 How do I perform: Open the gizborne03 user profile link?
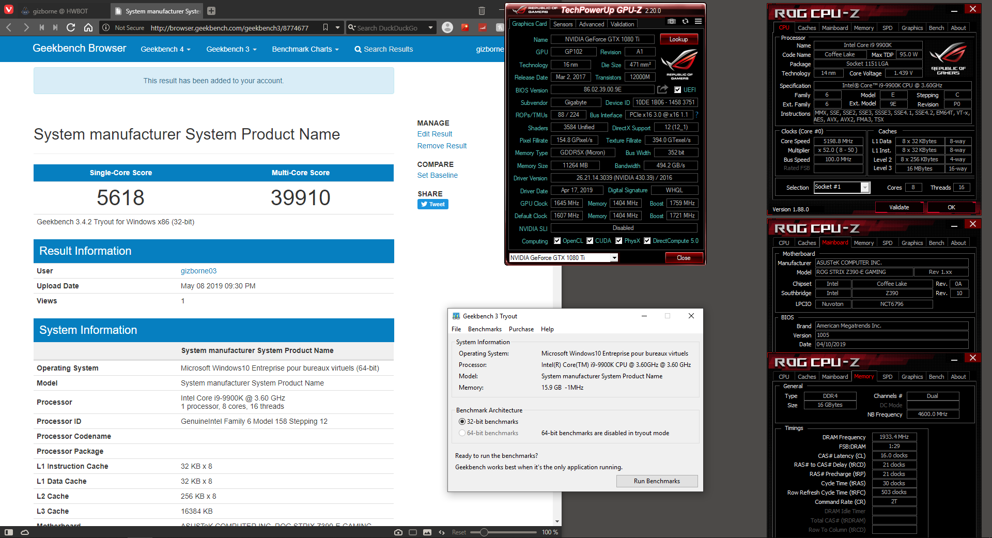(x=199, y=271)
